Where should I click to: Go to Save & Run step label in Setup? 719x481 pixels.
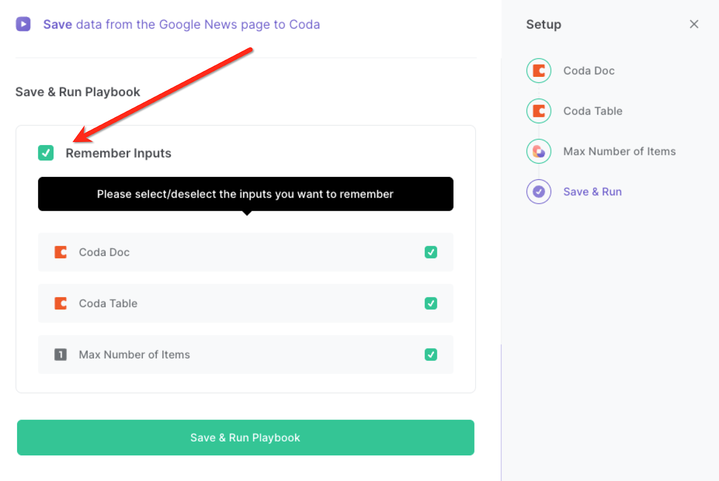593,192
